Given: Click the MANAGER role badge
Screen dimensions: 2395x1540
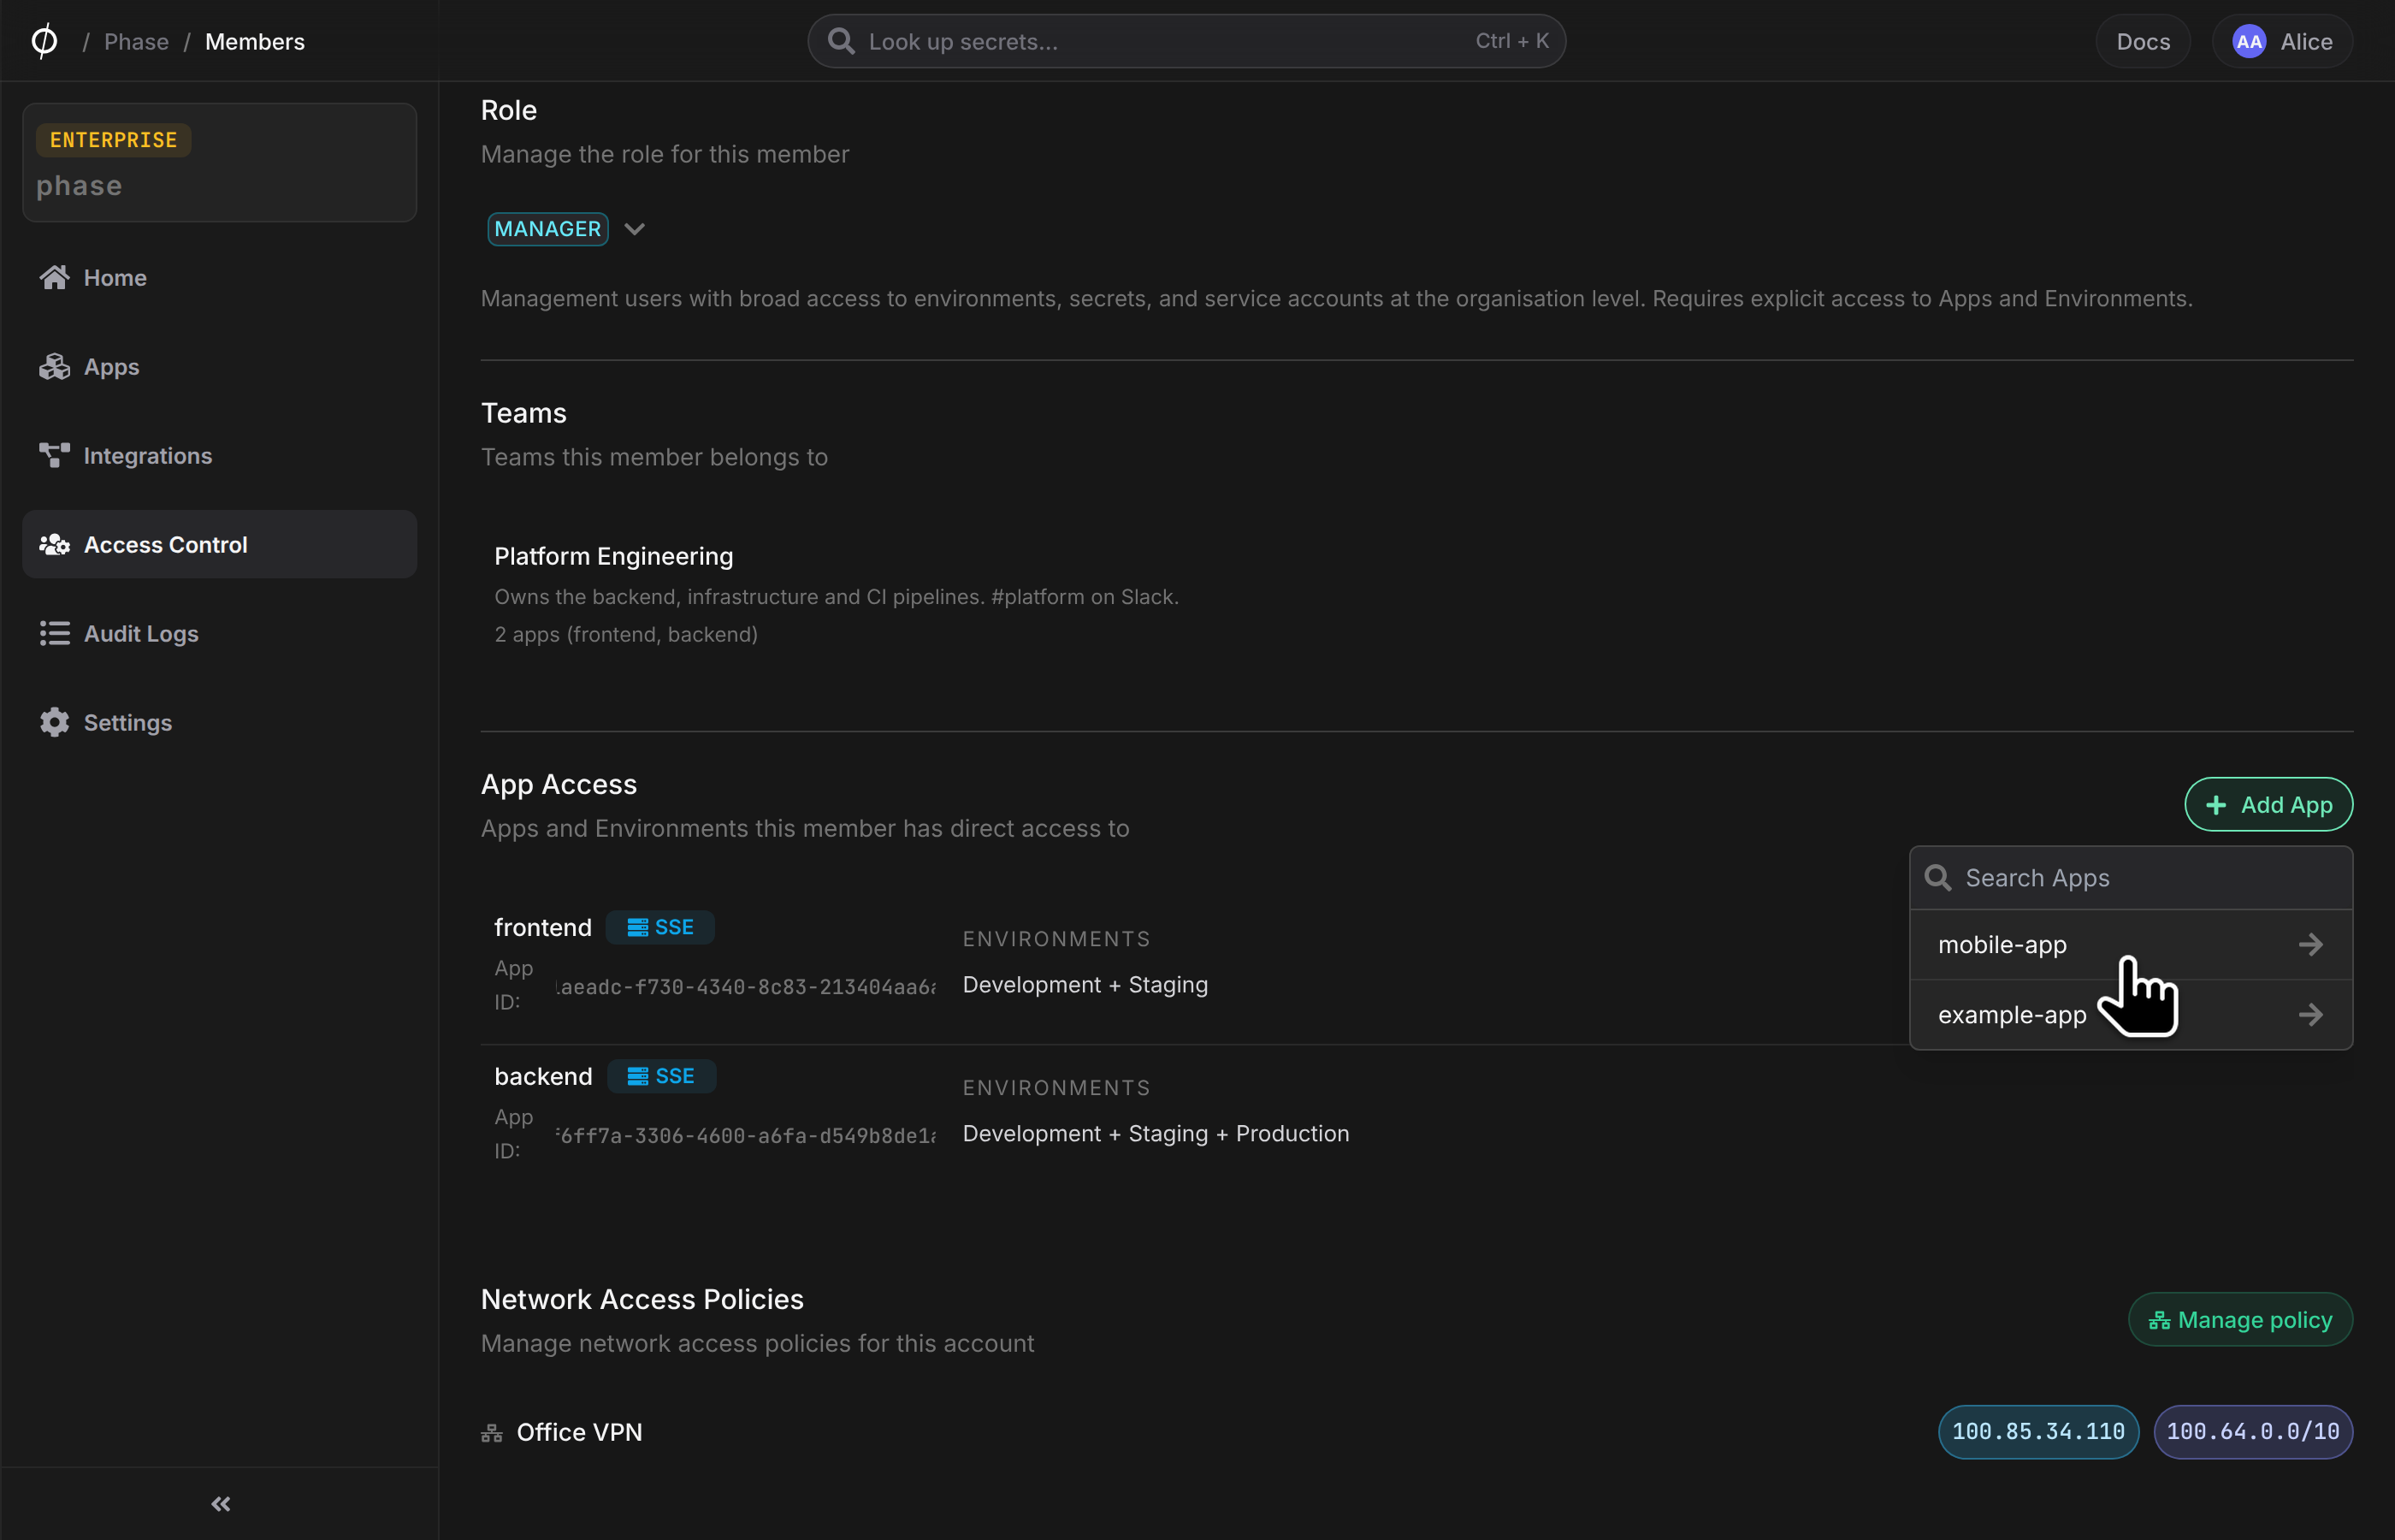Looking at the screenshot, I should pos(547,229).
